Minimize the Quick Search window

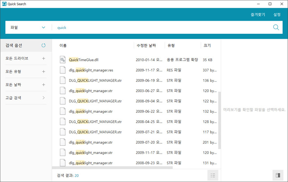[x=258, y=4]
